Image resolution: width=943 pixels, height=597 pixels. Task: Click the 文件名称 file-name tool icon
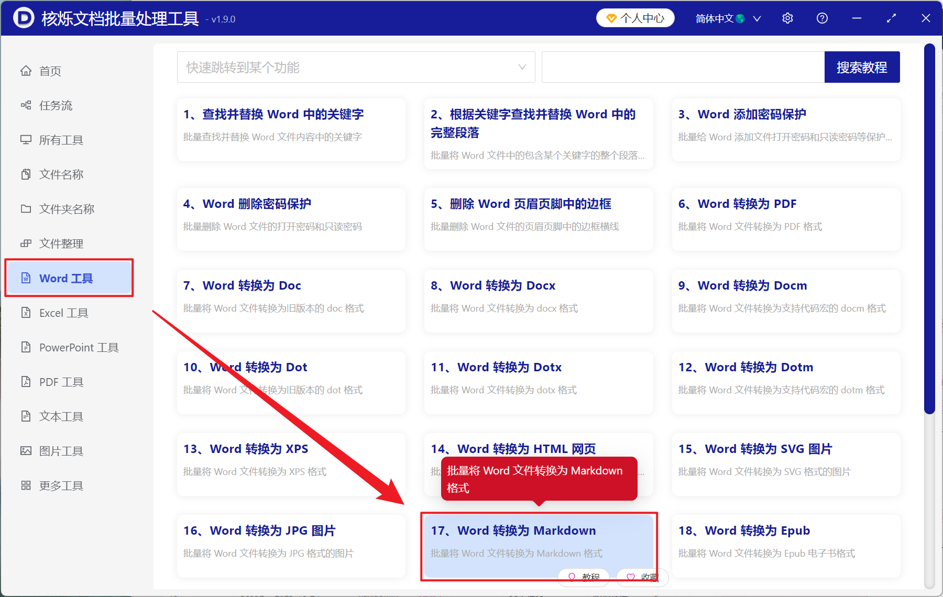coord(26,174)
